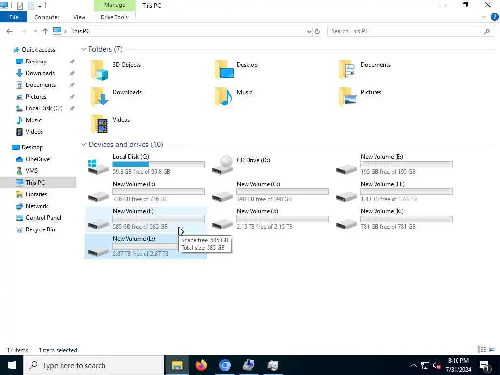The width and height of the screenshot is (500, 375).
Task: Open the Drive Tools tab
Action: point(114,17)
